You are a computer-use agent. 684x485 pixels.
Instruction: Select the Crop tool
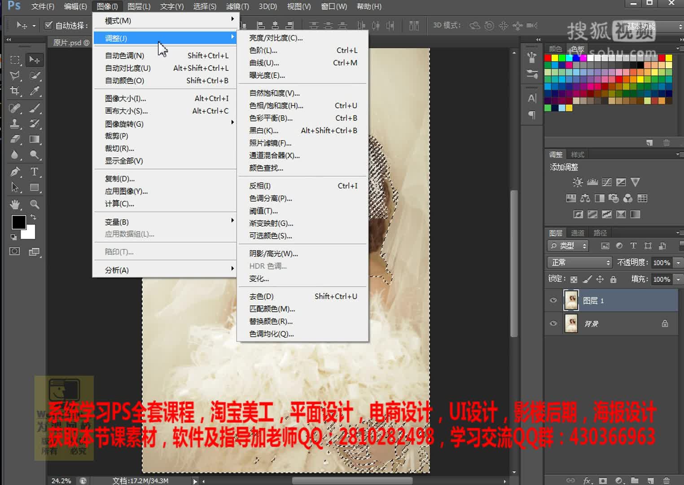15,91
